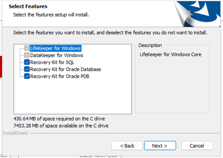Click the space required on C drive text
This screenshot has height=158, width=223.
coord(59,119)
